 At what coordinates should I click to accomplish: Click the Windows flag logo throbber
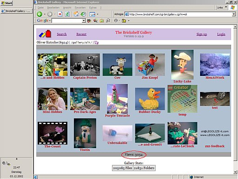point(233,7)
